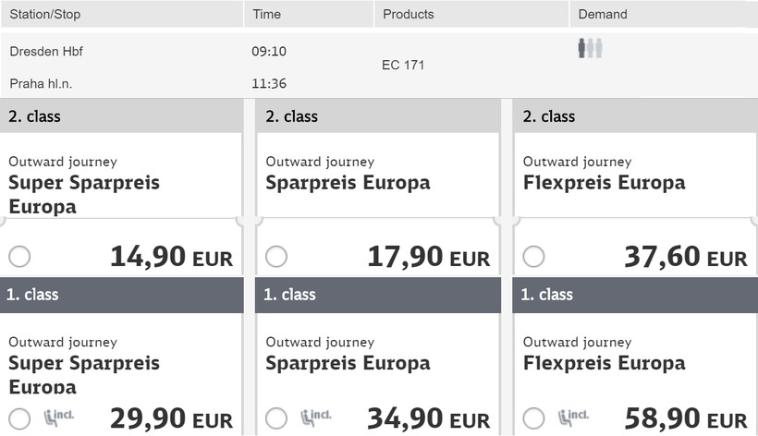Click the 2. class Flexpreis Europa title
Screen dimensions: 758x436
click(604, 182)
